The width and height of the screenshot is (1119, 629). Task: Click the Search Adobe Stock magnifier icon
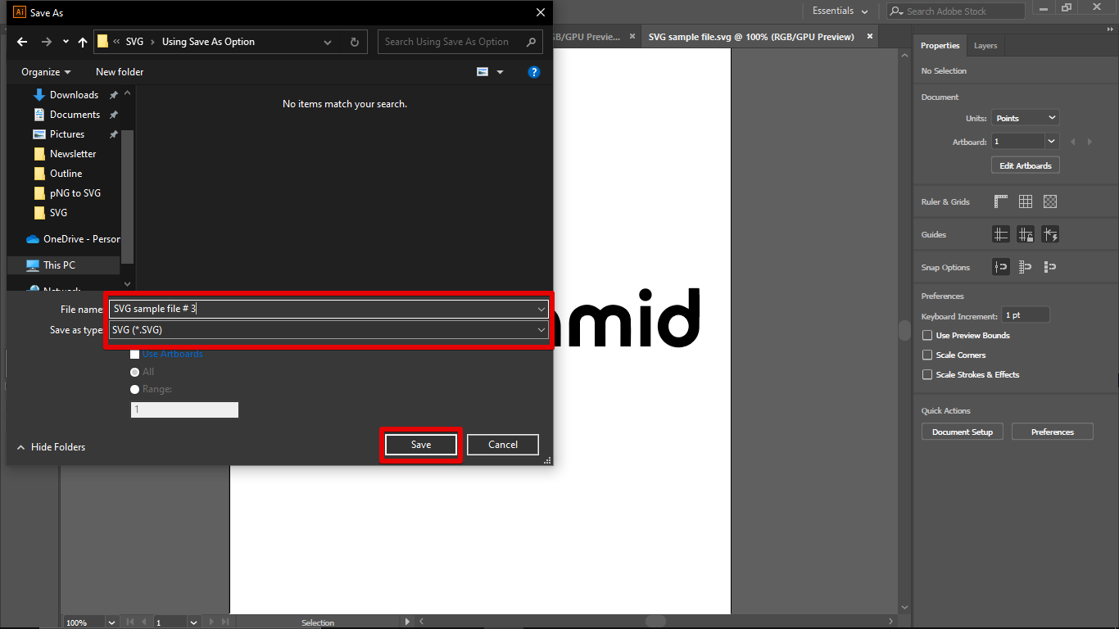pos(897,11)
